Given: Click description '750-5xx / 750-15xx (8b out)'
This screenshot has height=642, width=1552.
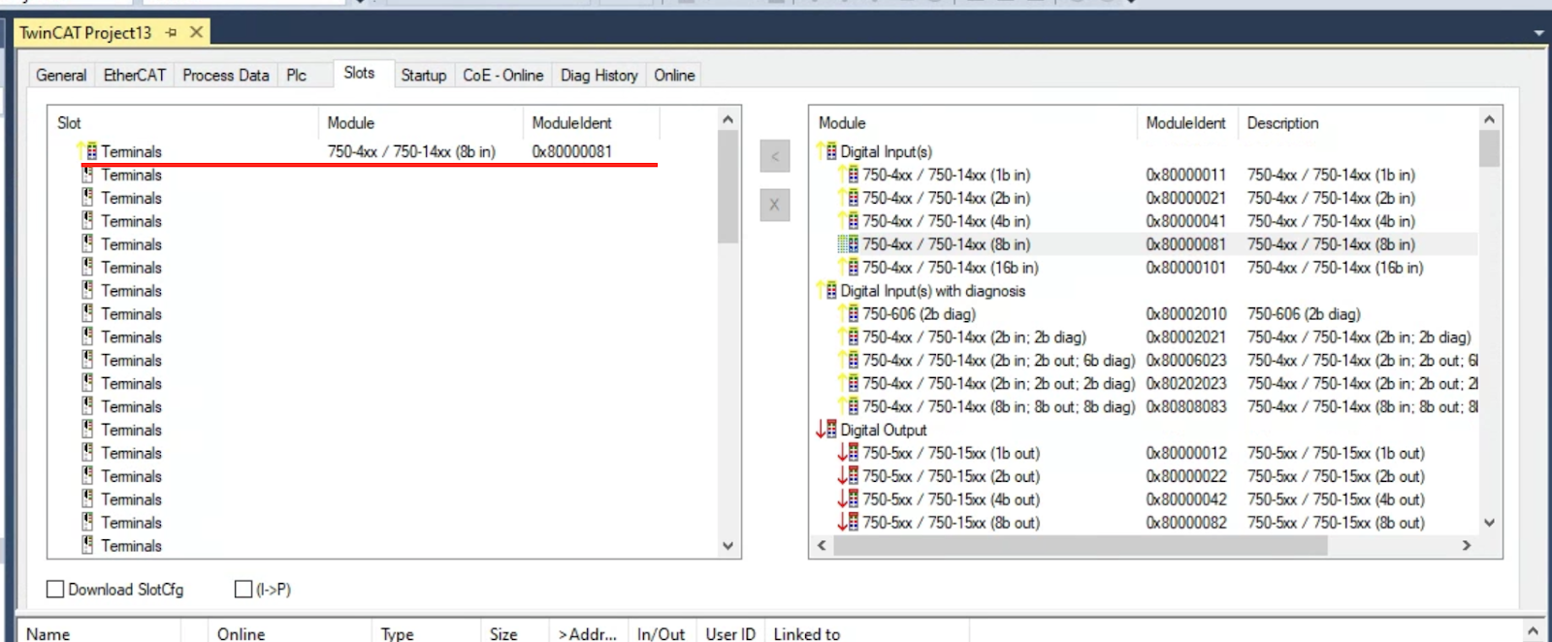Looking at the screenshot, I should tap(1336, 523).
